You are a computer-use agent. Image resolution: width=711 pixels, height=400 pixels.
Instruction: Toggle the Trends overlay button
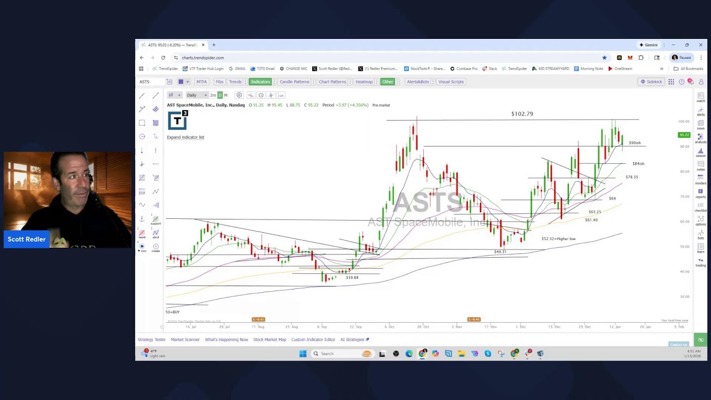click(235, 82)
